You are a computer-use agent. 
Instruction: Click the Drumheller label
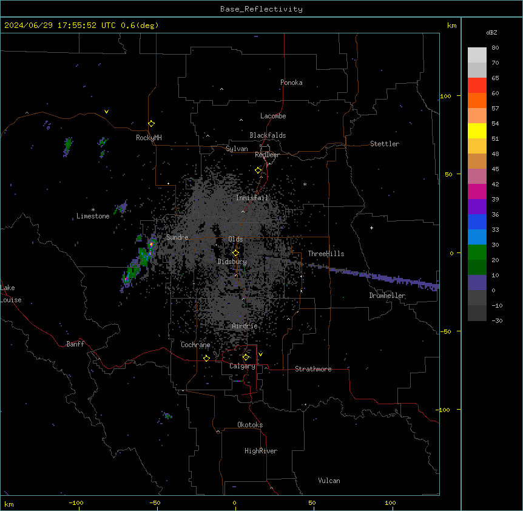(x=387, y=296)
